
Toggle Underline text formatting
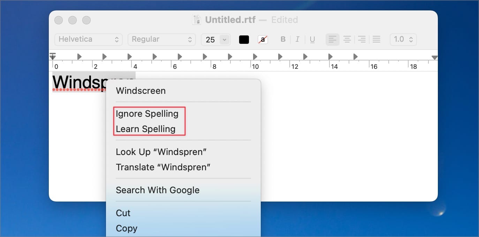pos(312,40)
